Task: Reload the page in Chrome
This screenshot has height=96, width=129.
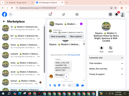Action: coord(12,8)
